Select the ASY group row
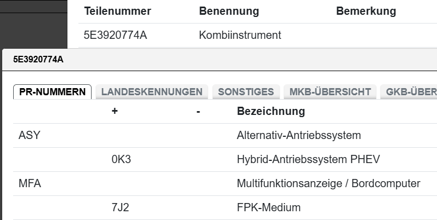437x220 pixels. click(30, 135)
